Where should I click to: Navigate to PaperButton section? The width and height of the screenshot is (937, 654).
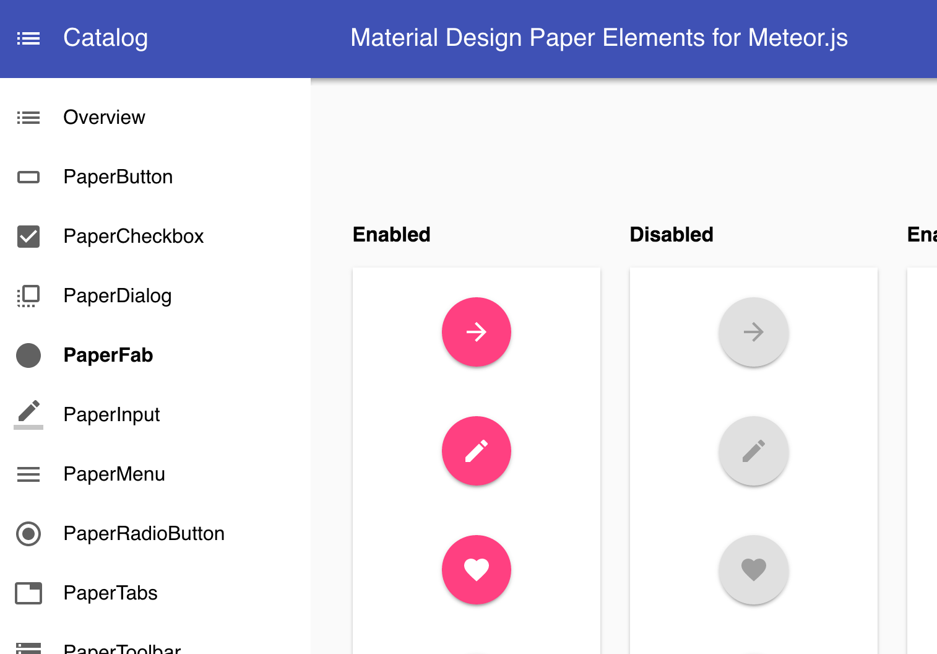(118, 177)
